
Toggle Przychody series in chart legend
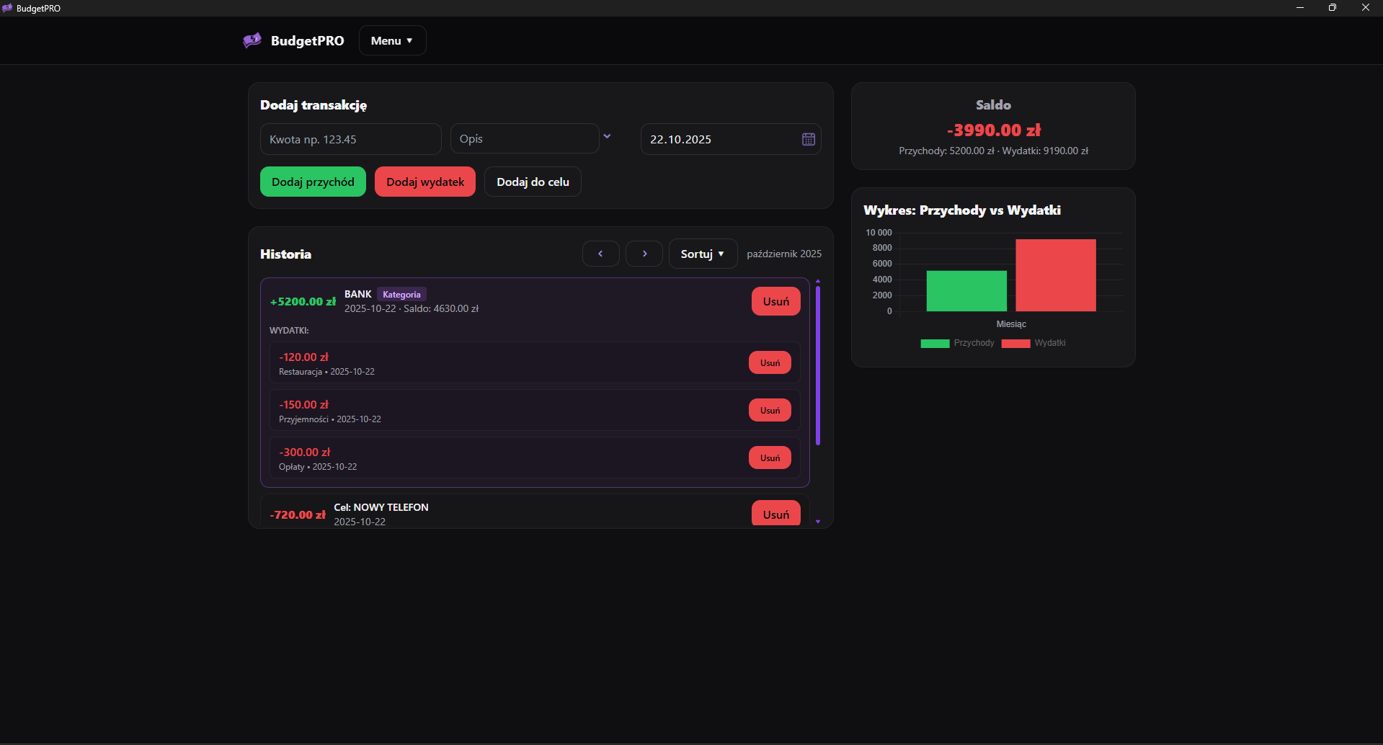[x=957, y=343]
